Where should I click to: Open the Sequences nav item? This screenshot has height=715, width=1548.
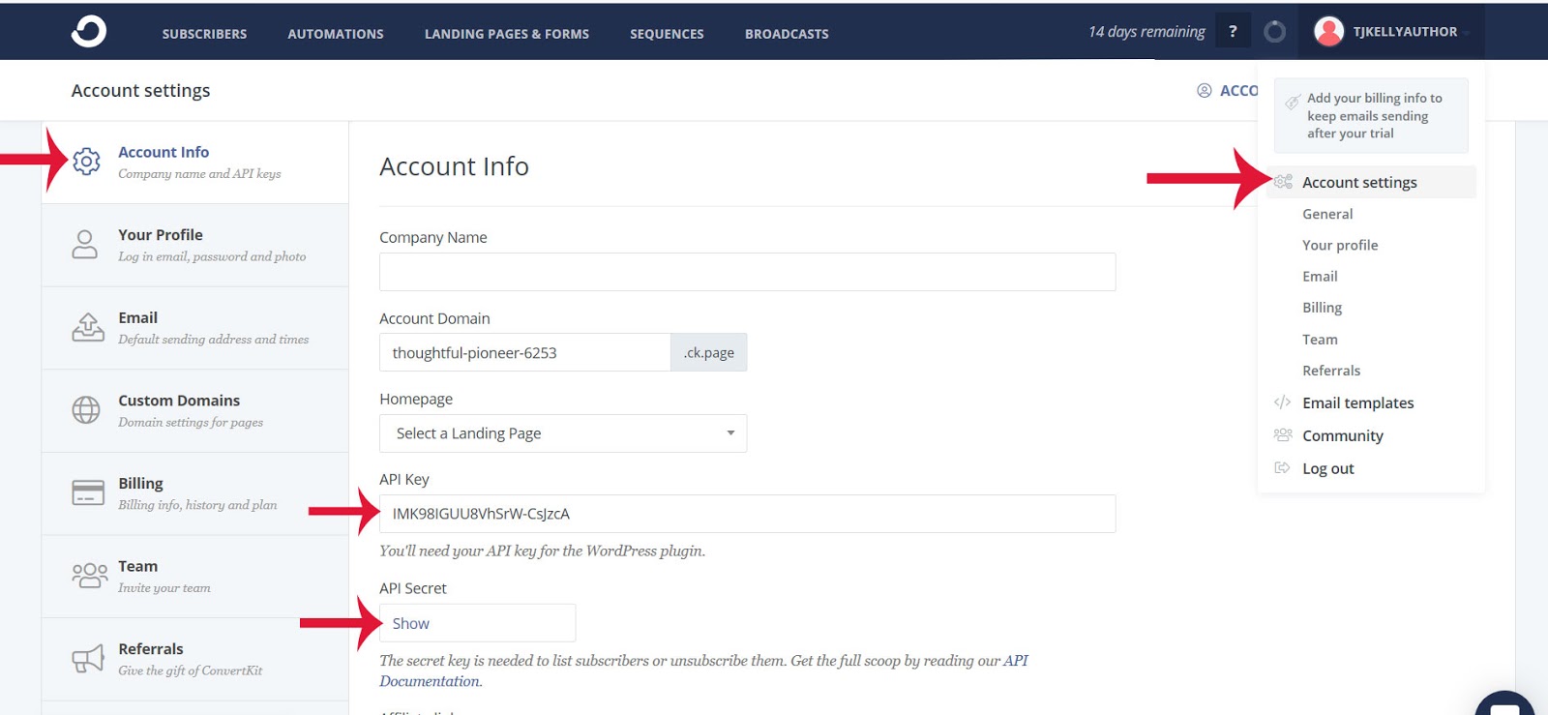pyautogui.click(x=667, y=34)
